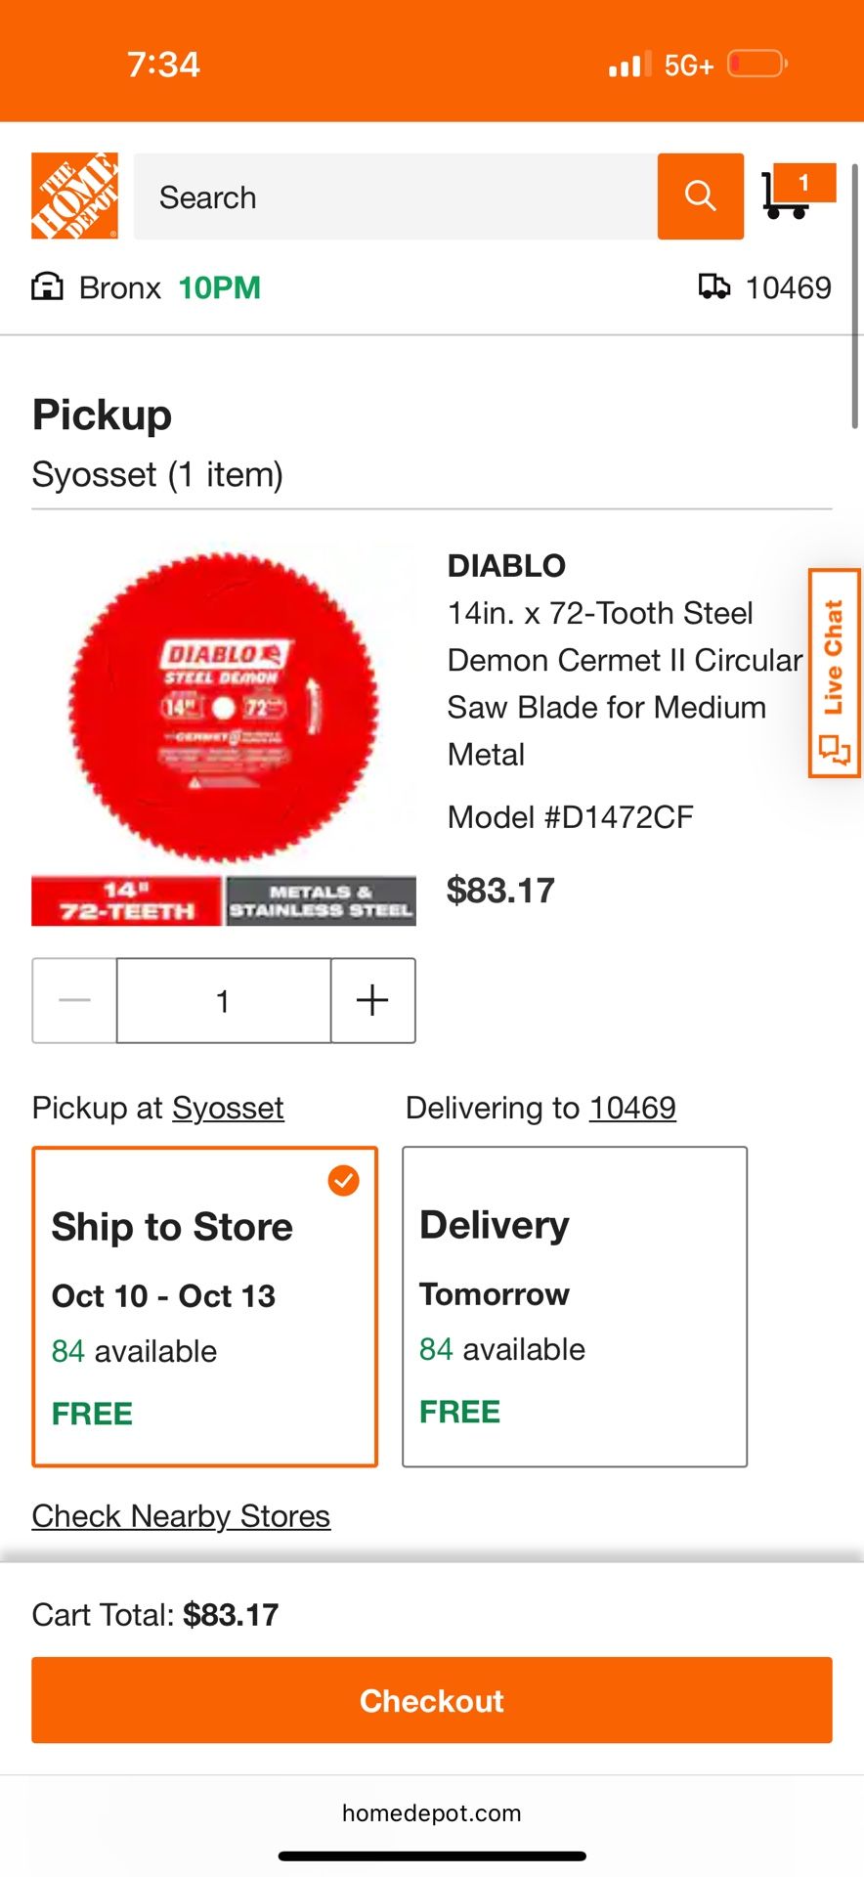The height and width of the screenshot is (1877, 864).
Task: Tap the orange checkmark on Ship to Store
Action: pyautogui.click(x=343, y=1180)
